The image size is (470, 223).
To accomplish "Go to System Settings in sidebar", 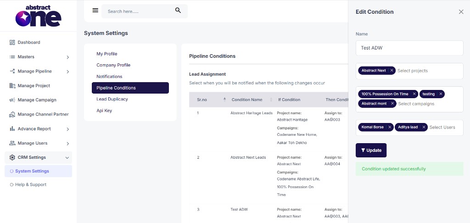I will (39, 171).
